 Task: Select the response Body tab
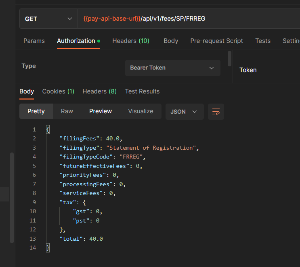pos(27,91)
